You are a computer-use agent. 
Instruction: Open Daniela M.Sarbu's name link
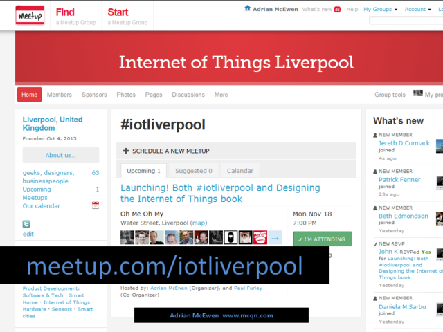(x=402, y=307)
